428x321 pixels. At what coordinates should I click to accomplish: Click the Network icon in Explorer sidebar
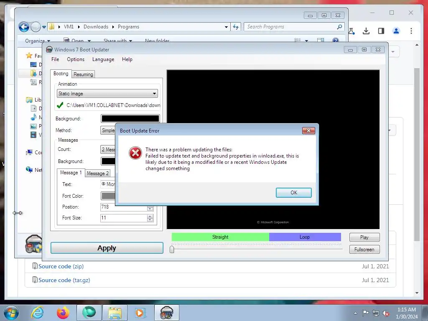(29, 170)
